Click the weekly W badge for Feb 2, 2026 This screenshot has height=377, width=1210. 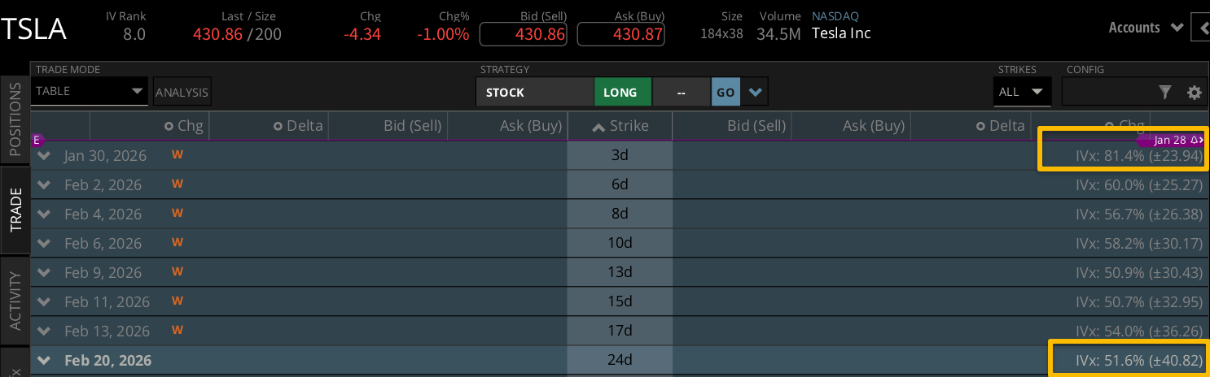pyautogui.click(x=177, y=184)
